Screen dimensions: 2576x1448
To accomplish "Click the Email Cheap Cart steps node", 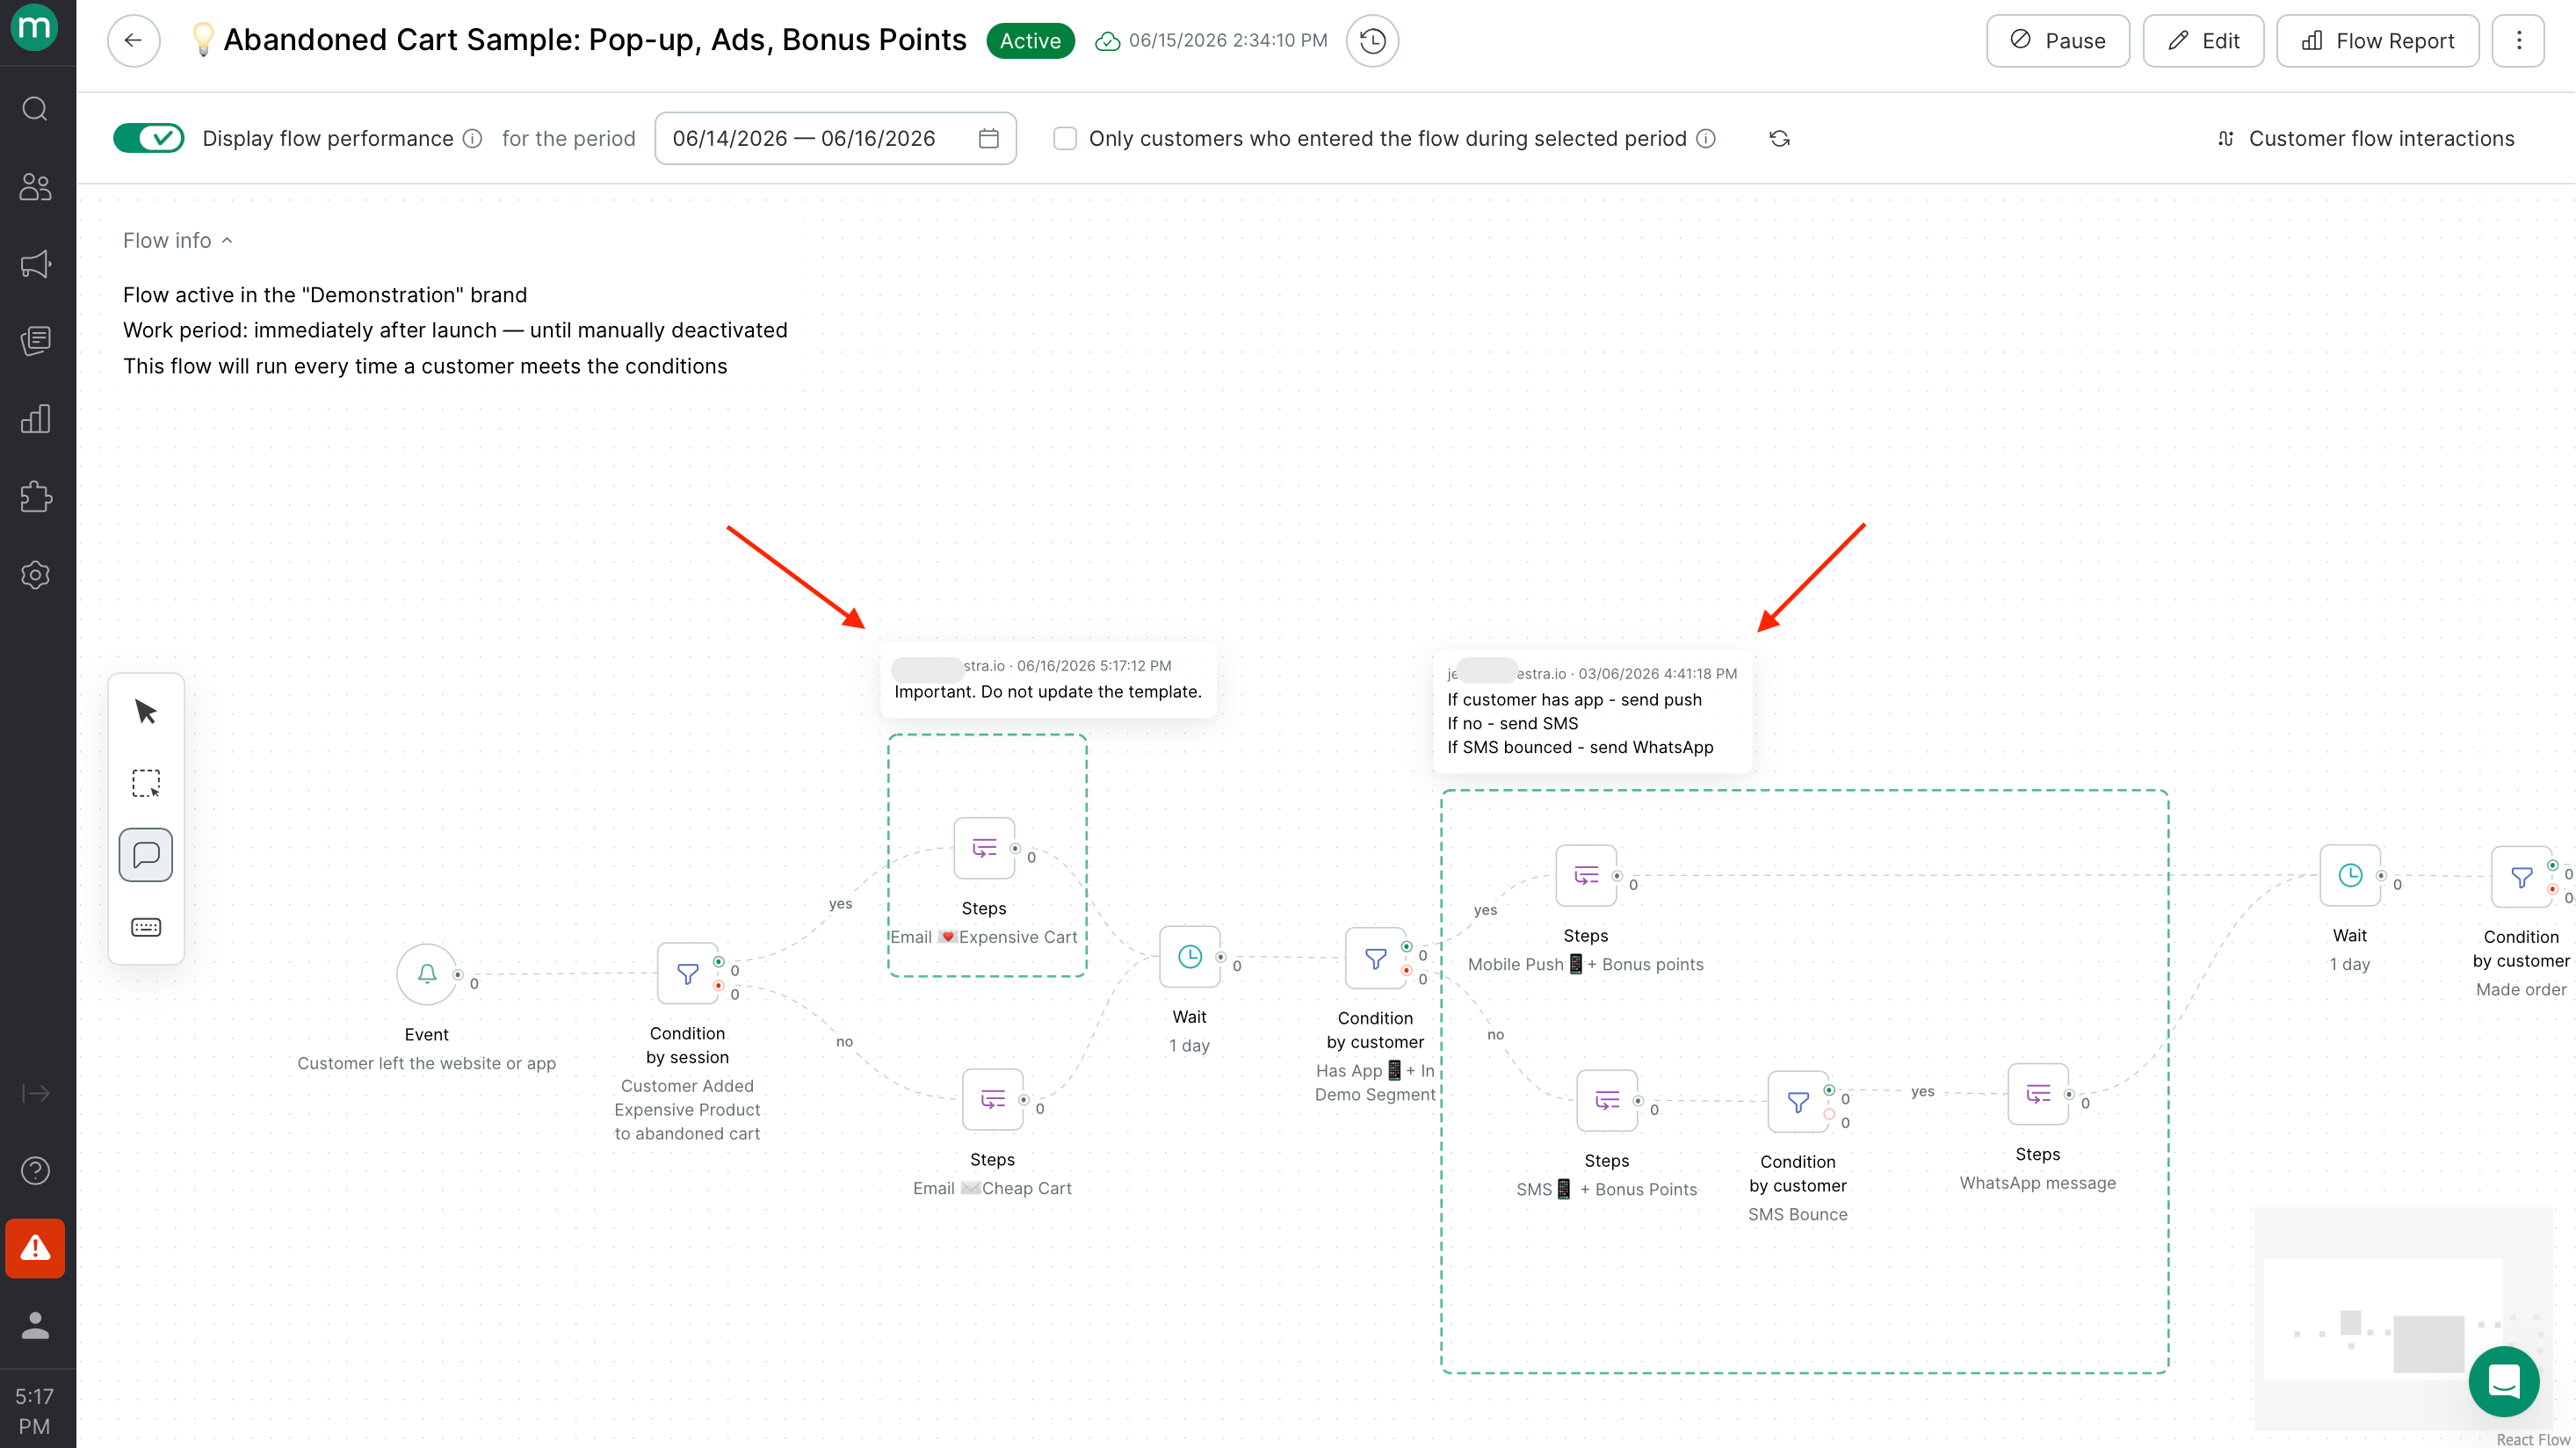I will [992, 1100].
